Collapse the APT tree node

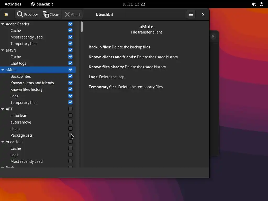pyautogui.click(x=3, y=109)
